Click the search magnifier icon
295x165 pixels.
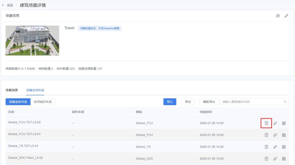pos(285,102)
